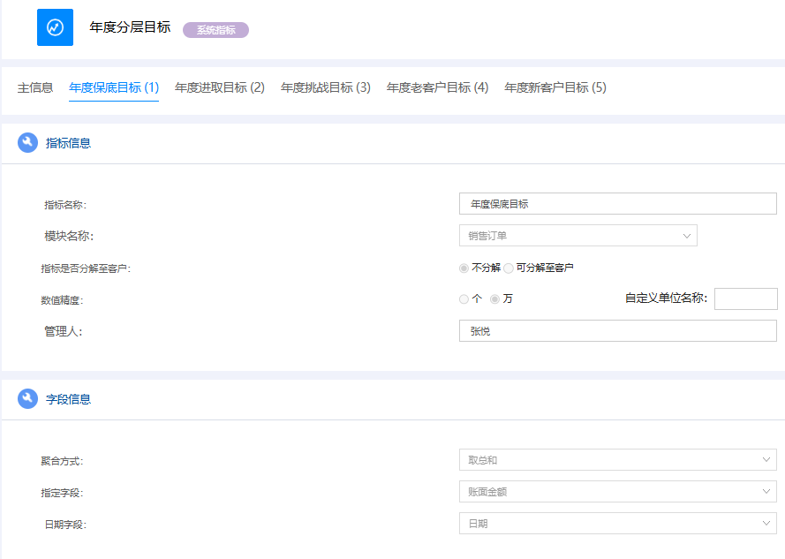Click the wrench icon next to 指标信息
Viewport: 785px width, 559px height.
(x=27, y=143)
